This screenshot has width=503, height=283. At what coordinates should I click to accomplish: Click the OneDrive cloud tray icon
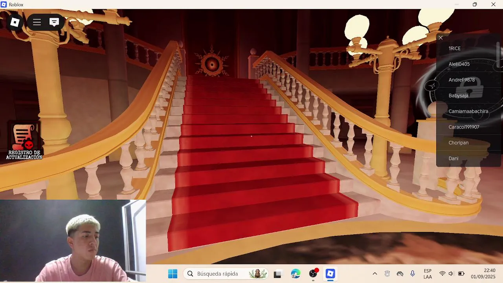[400, 274]
